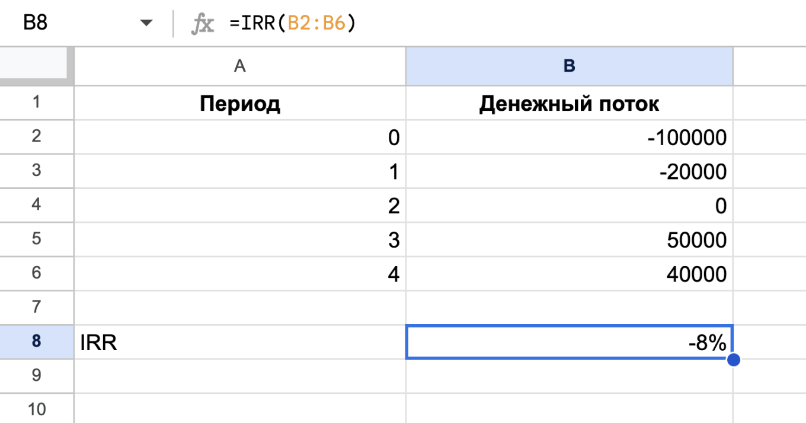806x423 pixels.
Task: Select the cell containing 50000
Action: 569,239
